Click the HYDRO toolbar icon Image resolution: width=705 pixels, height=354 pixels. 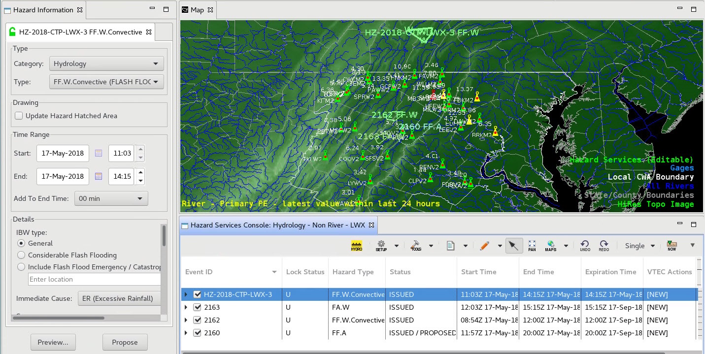click(356, 246)
